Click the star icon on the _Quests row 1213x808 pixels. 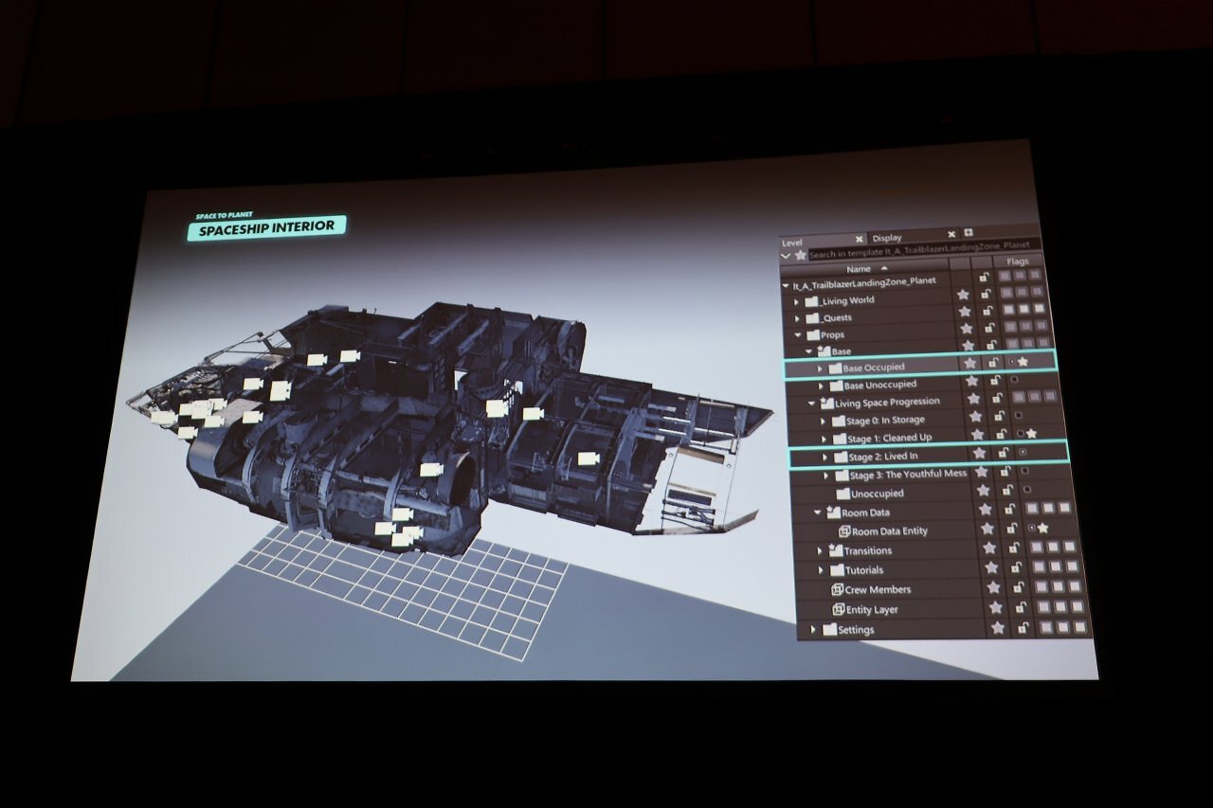point(965,313)
